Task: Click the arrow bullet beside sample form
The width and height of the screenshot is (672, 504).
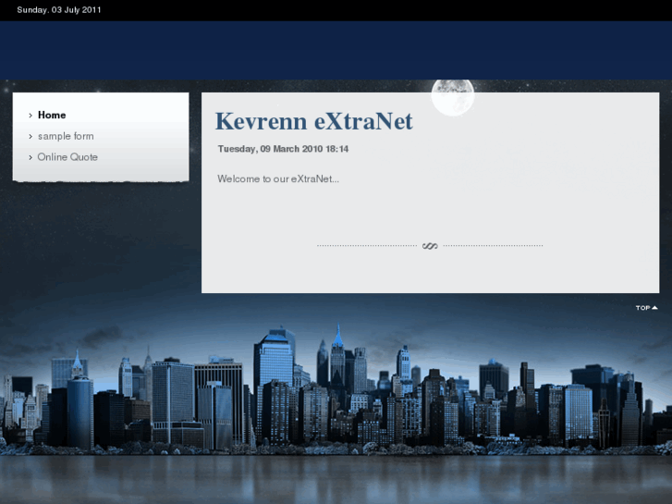Action: coord(31,137)
